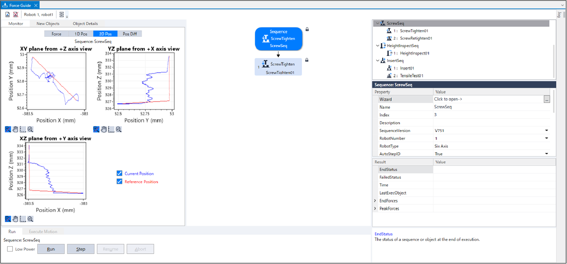
Task: Expand the EndForces result row
Action: (375, 201)
